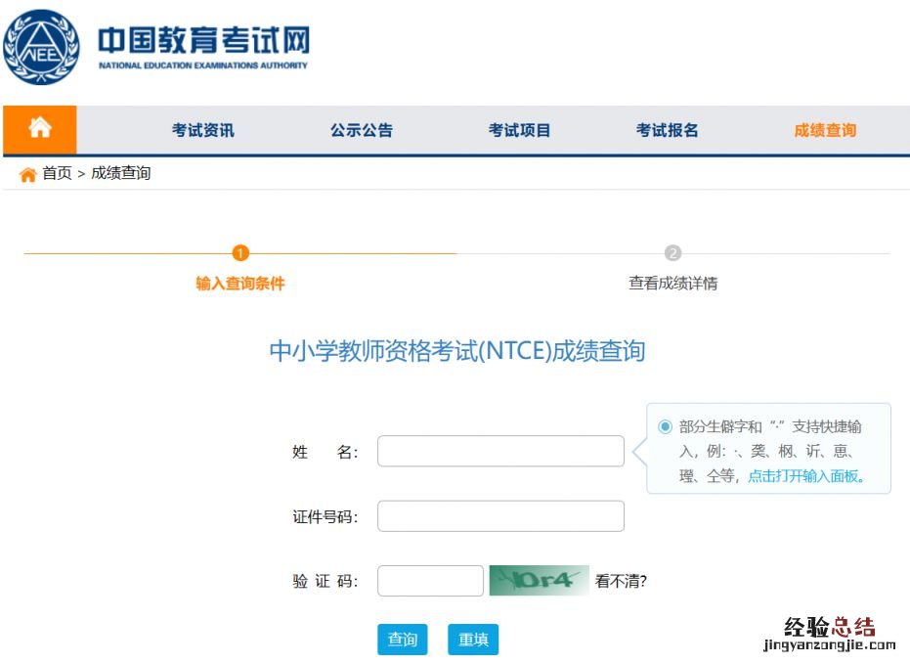Image resolution: width=910 pixels, height=663 pixels.
Task: Open the 公示公告 menu item
Action: point(362,130)
